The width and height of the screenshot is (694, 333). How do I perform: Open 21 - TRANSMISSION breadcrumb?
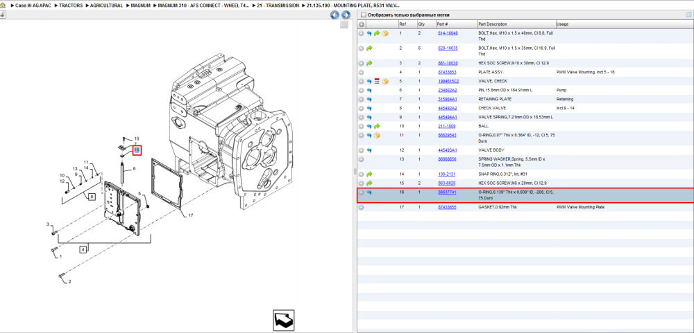tap(278, 6)
